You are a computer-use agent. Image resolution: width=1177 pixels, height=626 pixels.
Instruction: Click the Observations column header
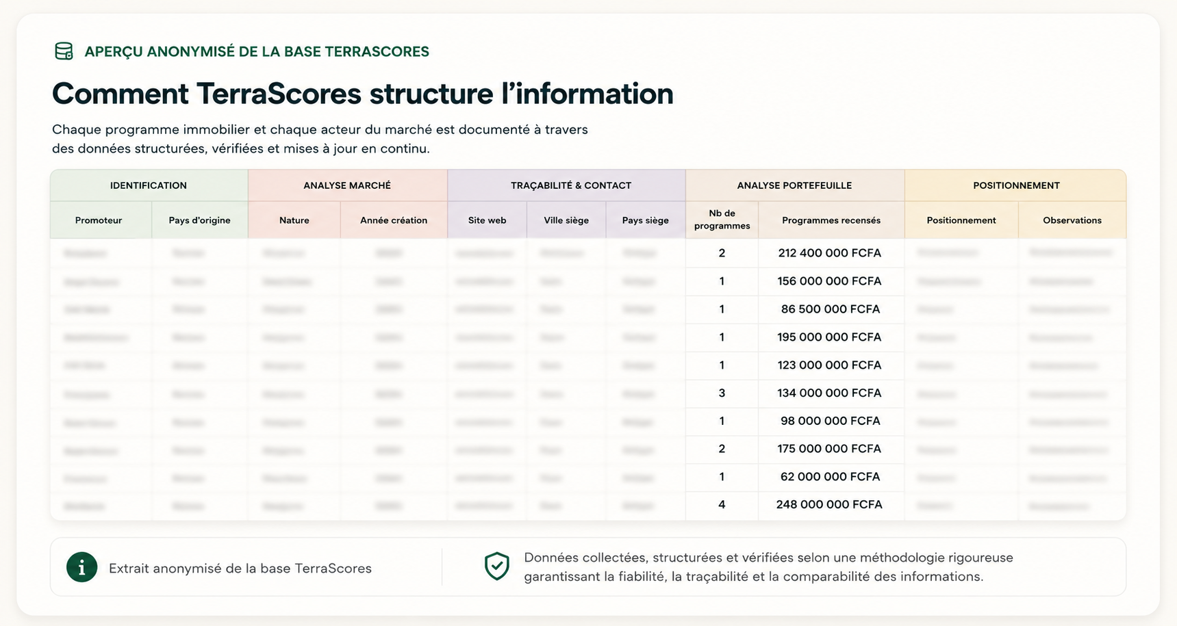pyautogui.click(x=1072, y=220)
